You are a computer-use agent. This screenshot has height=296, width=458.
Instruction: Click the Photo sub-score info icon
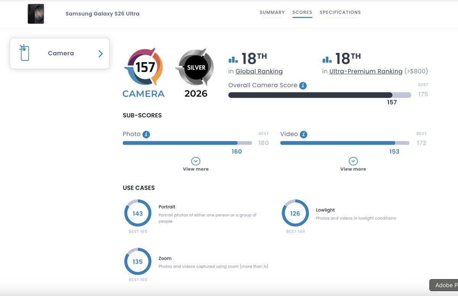pos(146,134)
